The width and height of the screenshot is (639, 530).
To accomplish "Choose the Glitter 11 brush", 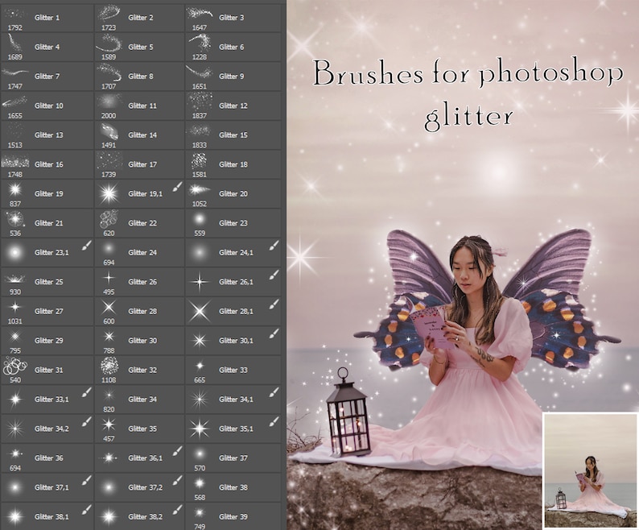I will [140, 106].
